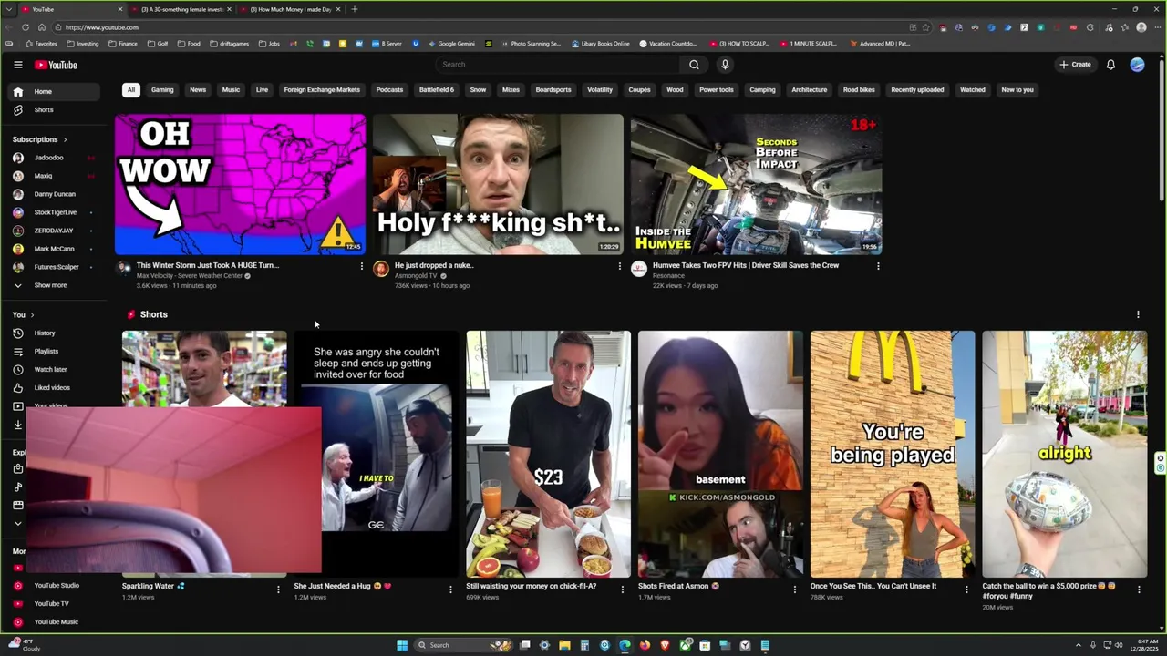Click the Create button
Screen dimensions: 1167x656
[x=1075, y=65]
